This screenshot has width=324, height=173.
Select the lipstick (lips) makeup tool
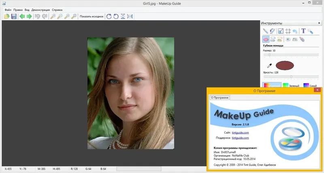(266, 39)
